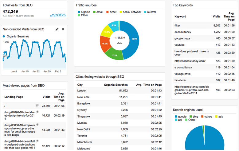Viewport: 239px width, 151px height.
Task: Click the Organic Searches legend dot
Action: coord(4,37)
